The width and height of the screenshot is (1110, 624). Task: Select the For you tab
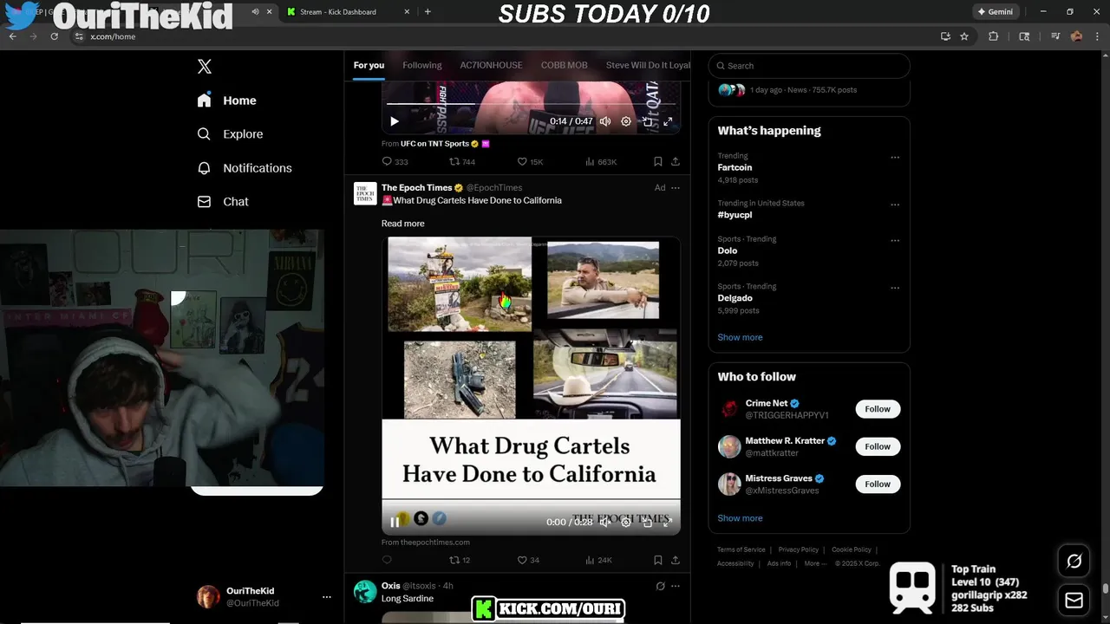click(x=369, y=65)
